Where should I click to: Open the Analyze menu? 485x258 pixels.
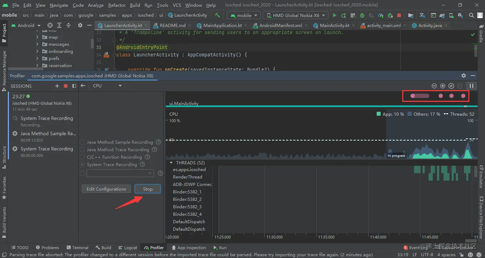(96, 5)
